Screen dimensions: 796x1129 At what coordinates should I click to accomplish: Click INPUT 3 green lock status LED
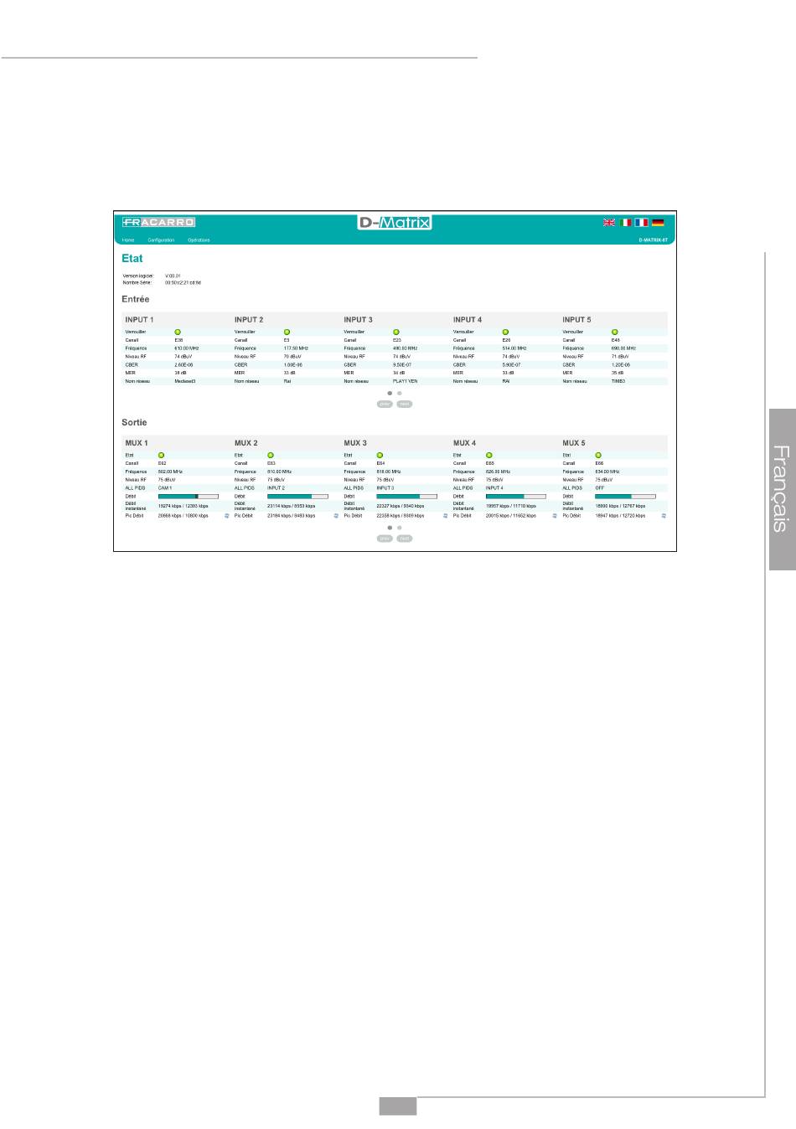(396, 333)
